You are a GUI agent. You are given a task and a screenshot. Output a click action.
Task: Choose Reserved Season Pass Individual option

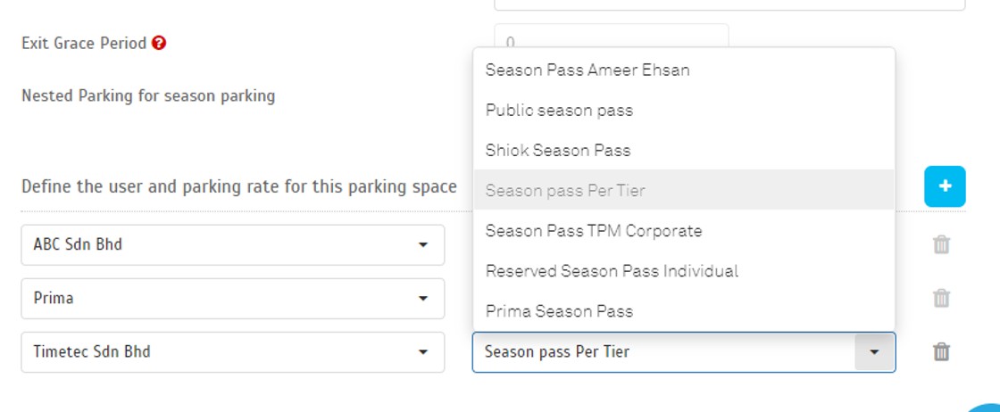(x=612, y=271)
